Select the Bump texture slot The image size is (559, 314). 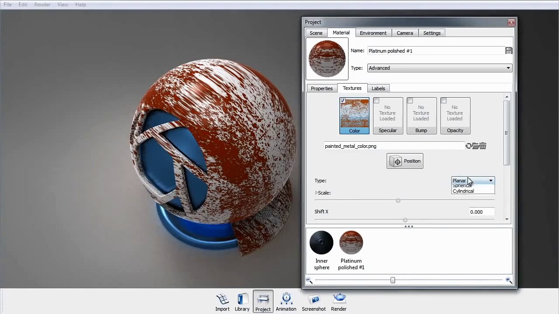(x=421, y=116)
